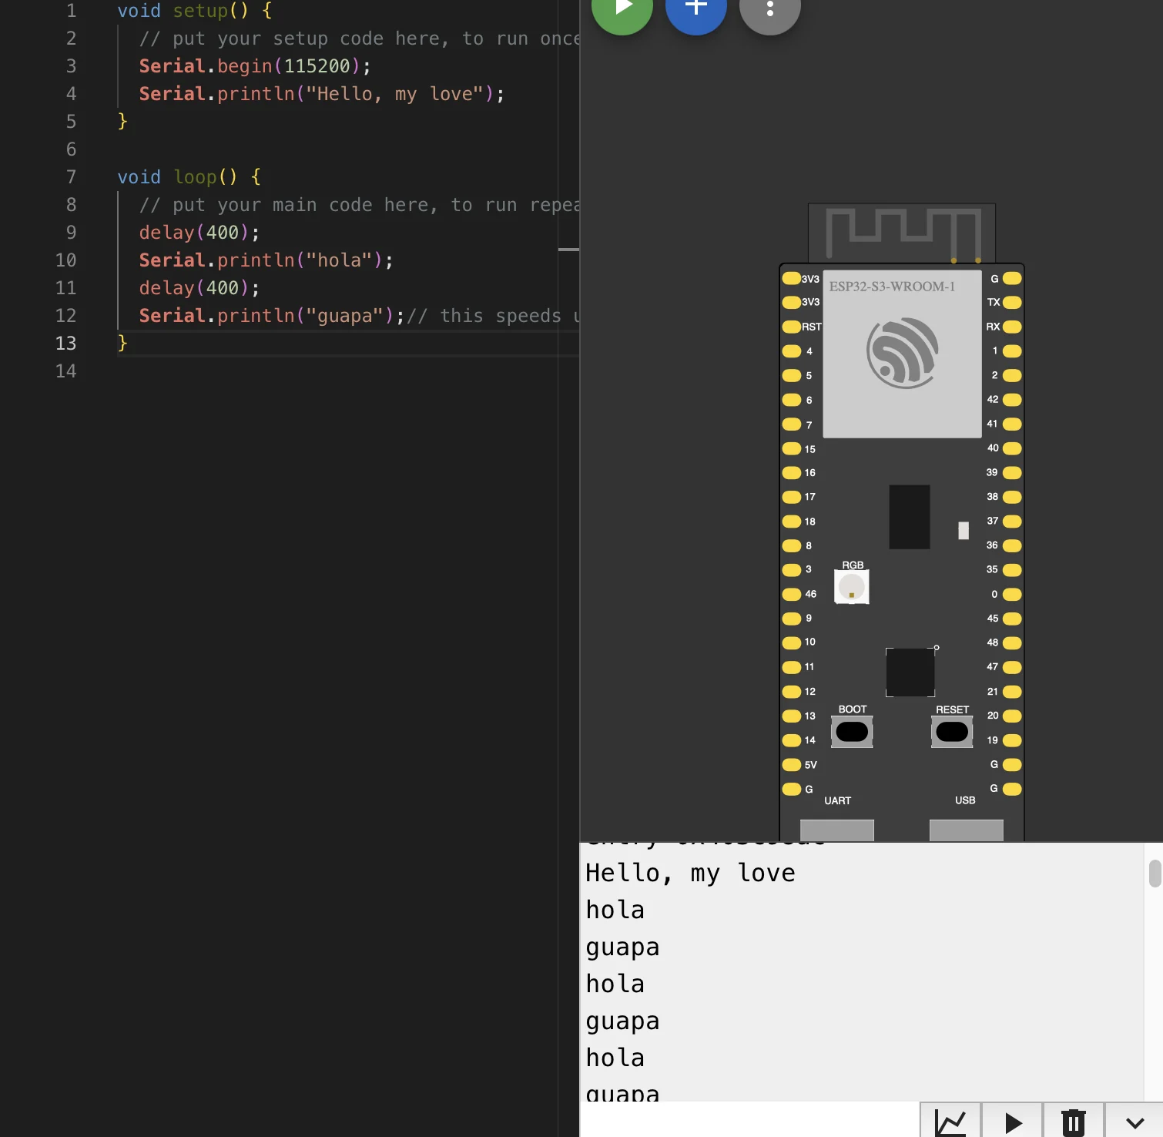Collapse the serial monitor using the chevron
The width and height of the screenshot is (1163, 1137).
point(1135,1122)
